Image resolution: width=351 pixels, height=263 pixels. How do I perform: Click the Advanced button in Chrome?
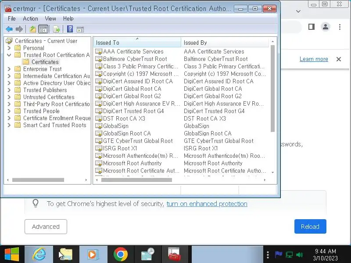pyautogui.click(x=46, y=227)
